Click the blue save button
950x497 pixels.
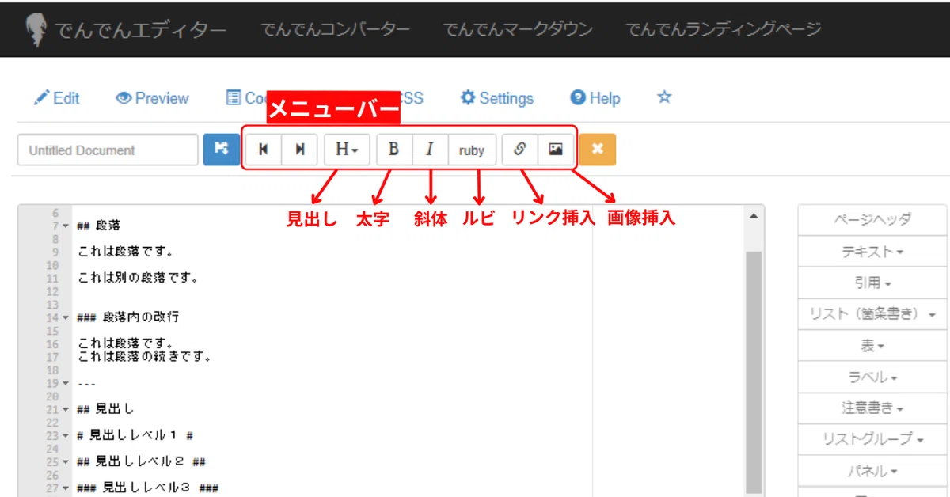(x=221, y=150)
